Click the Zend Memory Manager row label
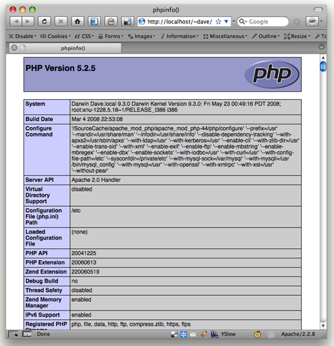 pos(43,302)
